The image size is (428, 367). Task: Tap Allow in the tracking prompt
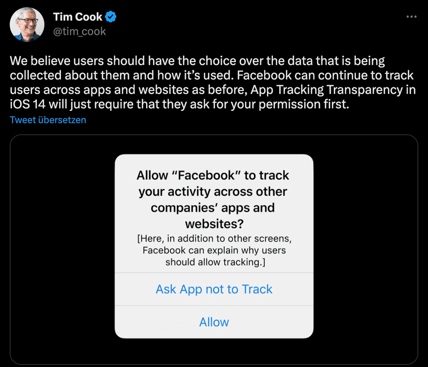pos(214,322)
